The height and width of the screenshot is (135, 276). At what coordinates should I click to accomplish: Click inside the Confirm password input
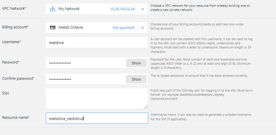[x=86, y=79]
